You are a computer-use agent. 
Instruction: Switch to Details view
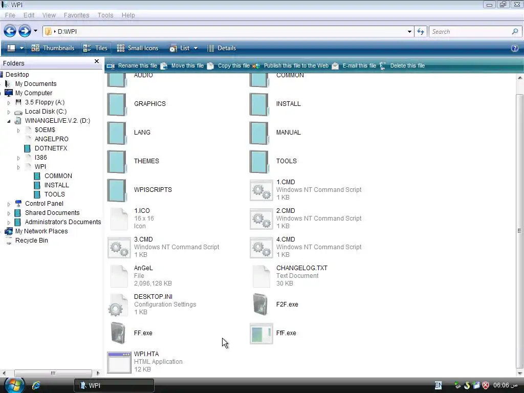pyautogui.click(x=222, y=48)
